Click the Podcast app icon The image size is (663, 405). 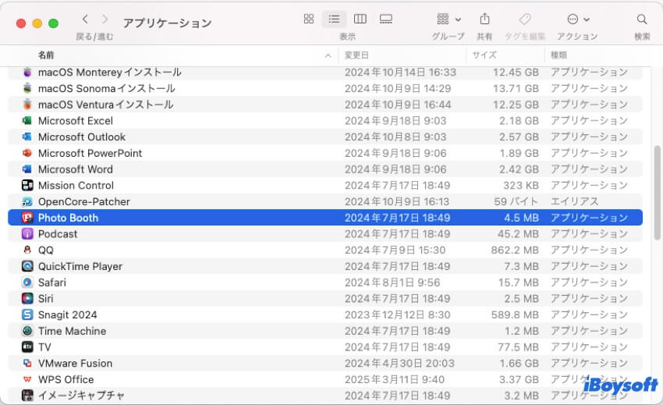pos(27,233)
